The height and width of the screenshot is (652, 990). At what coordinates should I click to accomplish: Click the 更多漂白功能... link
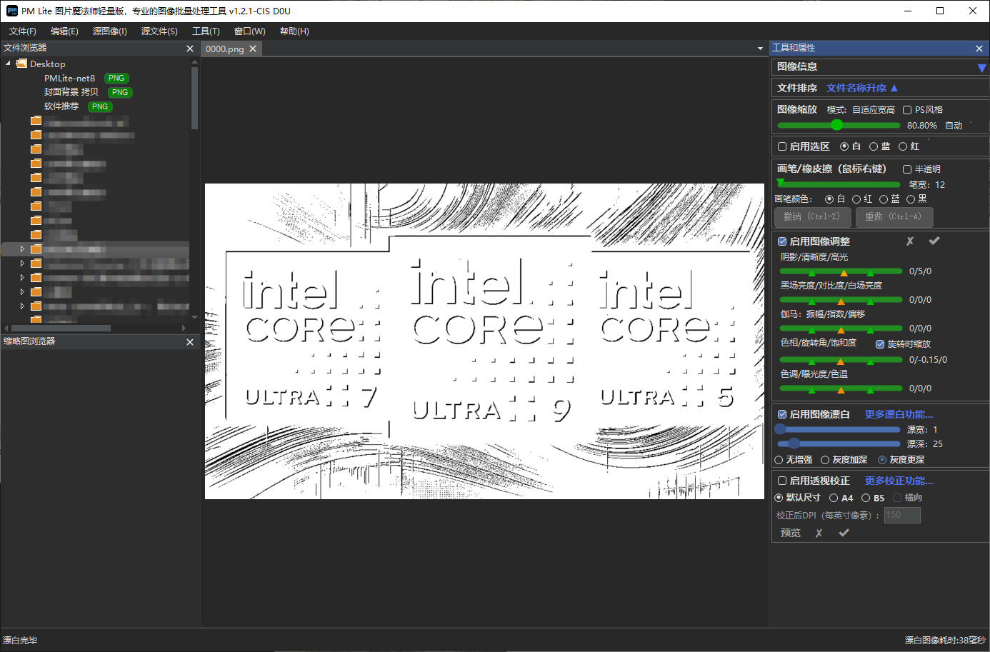(899, 414)
